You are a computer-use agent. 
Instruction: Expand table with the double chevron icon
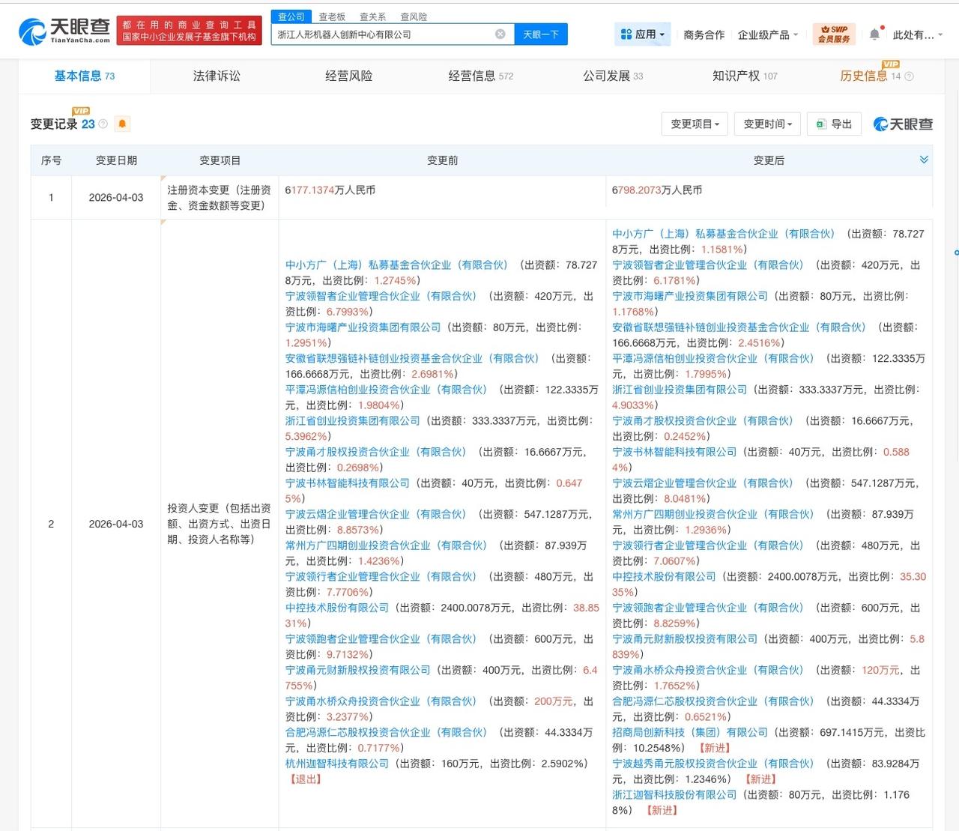924,160
